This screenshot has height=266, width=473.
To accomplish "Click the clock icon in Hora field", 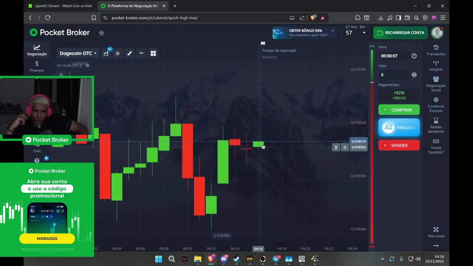I will click(x=414, y=56).
